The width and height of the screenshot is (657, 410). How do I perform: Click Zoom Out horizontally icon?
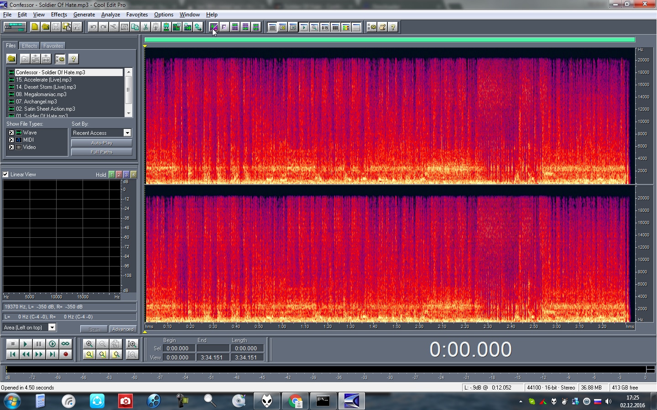[x=103, y=344]
